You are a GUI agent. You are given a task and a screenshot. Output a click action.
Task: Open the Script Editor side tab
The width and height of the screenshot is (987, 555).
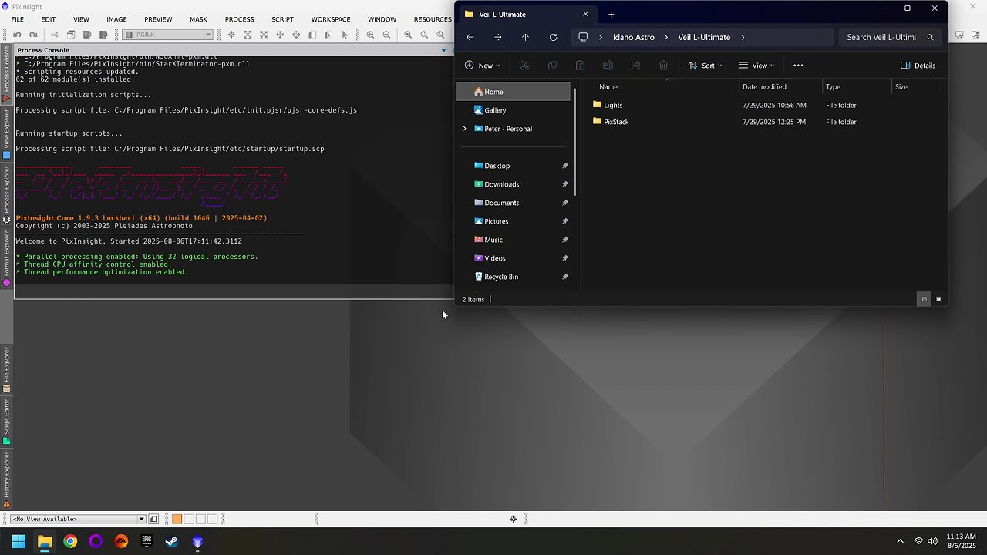click(7, 422)
